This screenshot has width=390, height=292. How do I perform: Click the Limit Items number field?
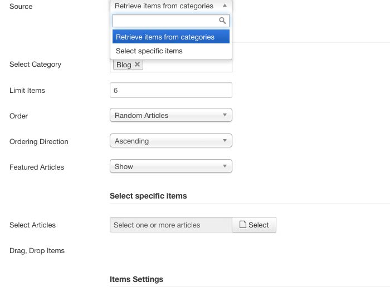click(170, 90)
